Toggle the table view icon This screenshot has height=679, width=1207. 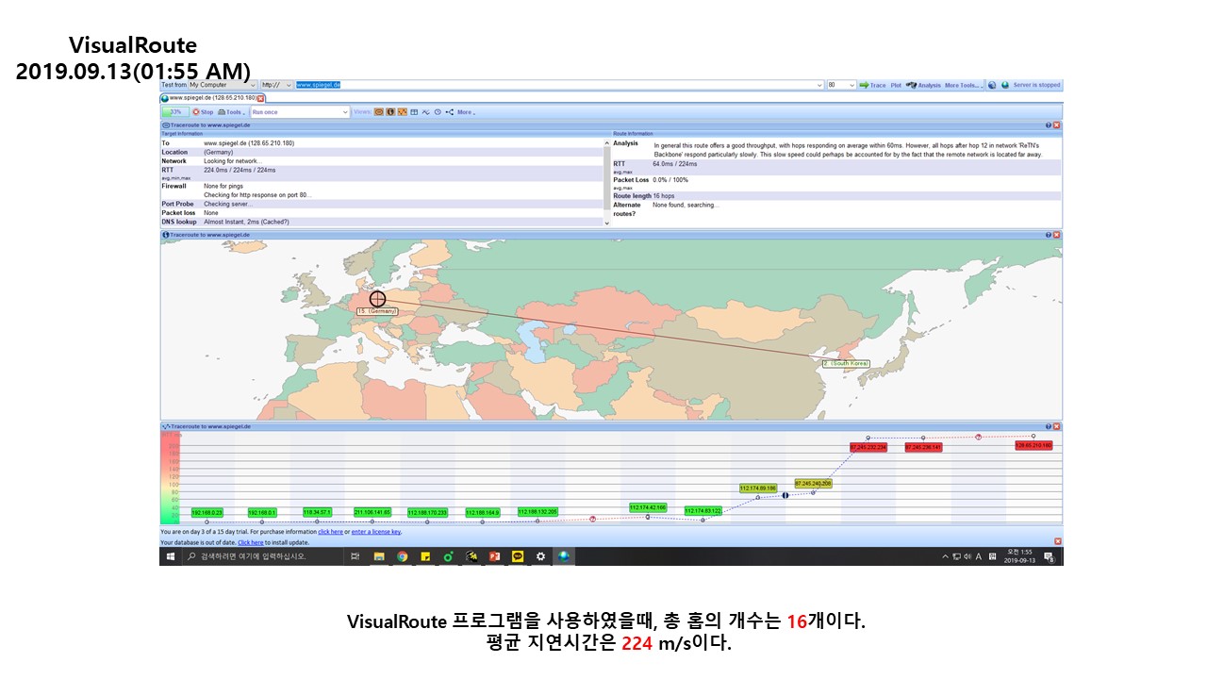(x=414, y=112)
